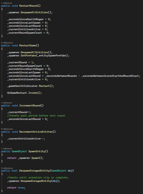Click comment 'waits until animation clip is complete'
The image size is (143, 194).
pyautogui.click(x=38, y=178)
